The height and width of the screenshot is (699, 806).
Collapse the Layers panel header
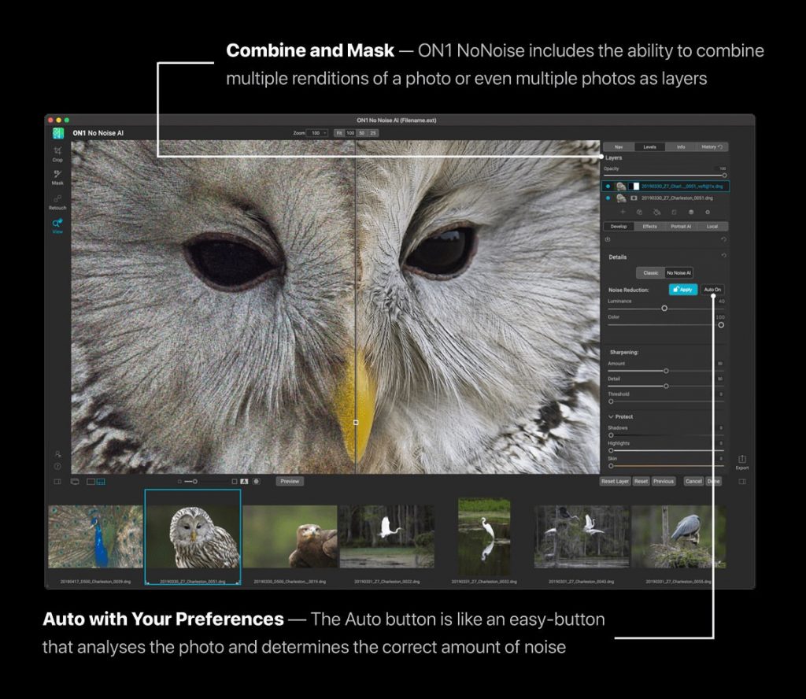(x=614, y=157)
